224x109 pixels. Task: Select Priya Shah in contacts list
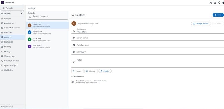[x=48, y=25]
